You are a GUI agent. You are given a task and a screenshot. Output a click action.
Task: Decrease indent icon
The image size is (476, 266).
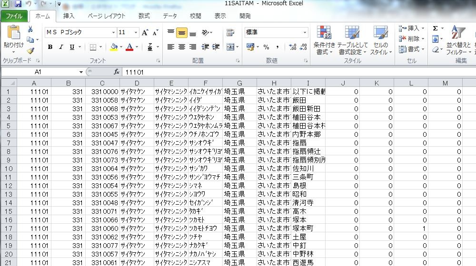click(x=205, y=47)
